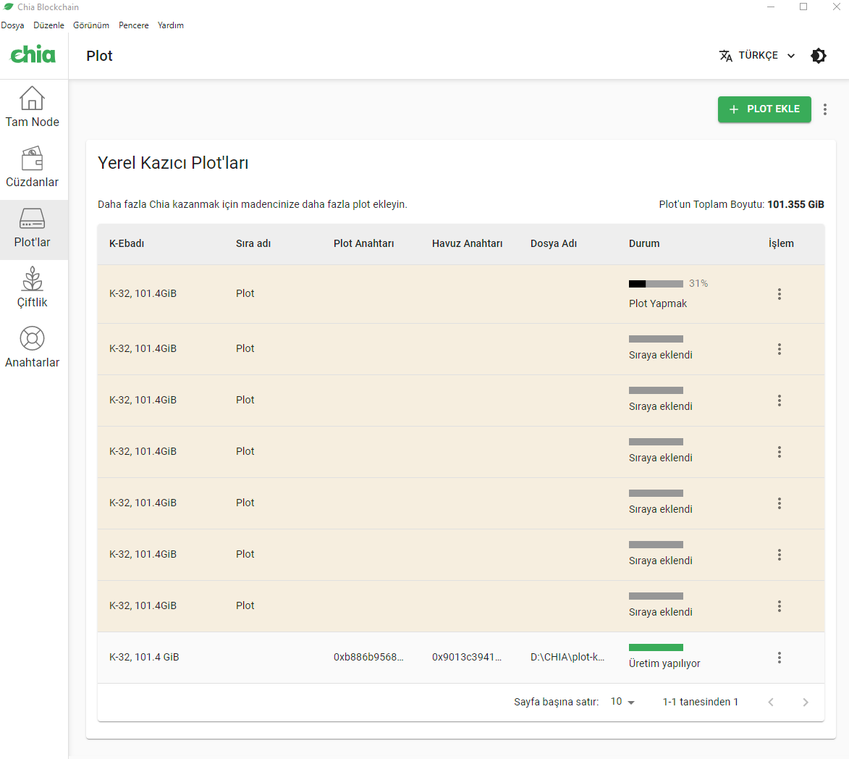Expand the TÜRKÇE language dropdown

757,56
